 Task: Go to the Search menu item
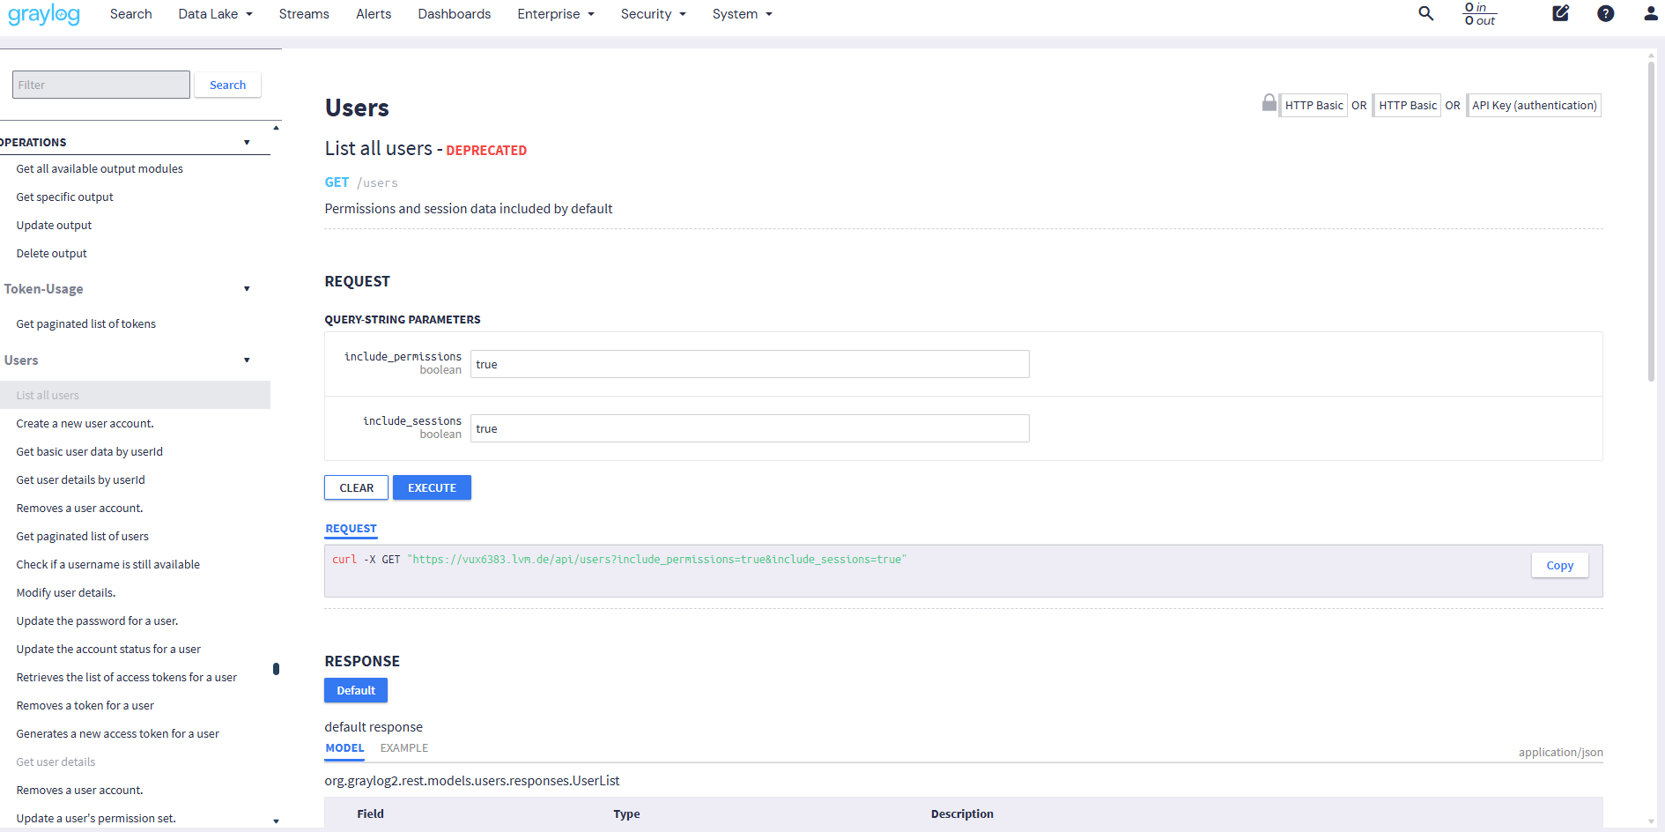[130, 14]
